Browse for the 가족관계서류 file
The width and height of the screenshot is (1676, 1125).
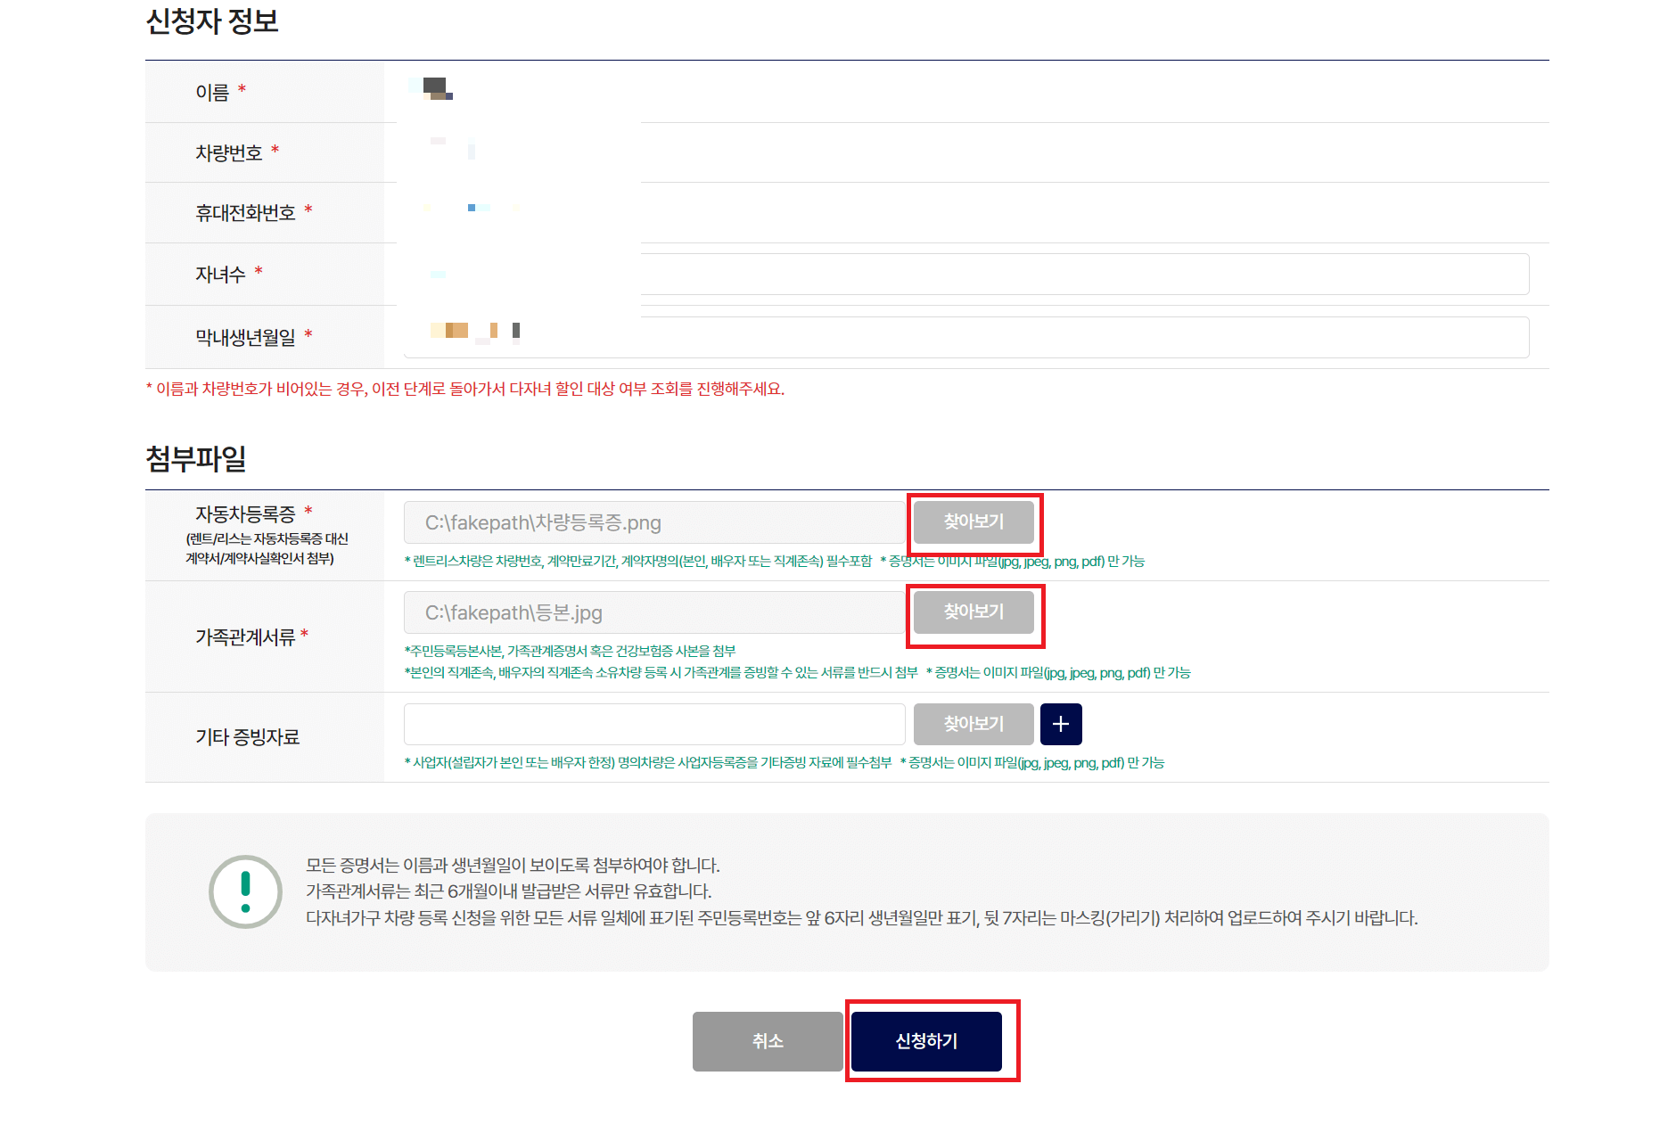974,612
